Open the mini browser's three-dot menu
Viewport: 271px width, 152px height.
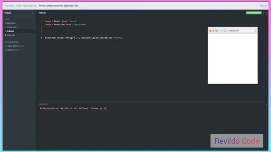coord(256,31)
